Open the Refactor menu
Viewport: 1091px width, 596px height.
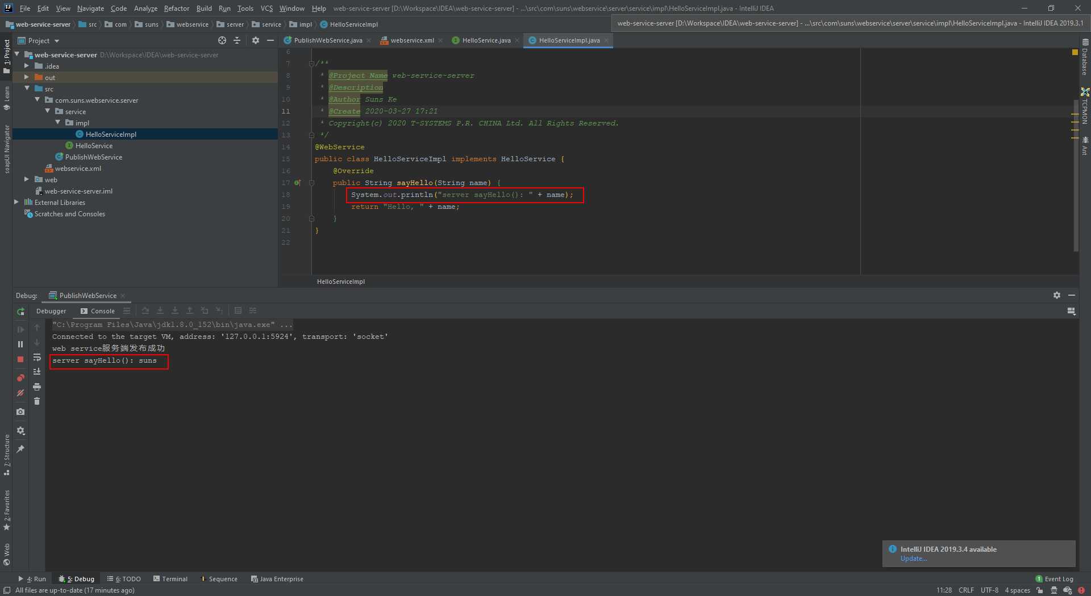pyautogui.click(x=176, y=8)
